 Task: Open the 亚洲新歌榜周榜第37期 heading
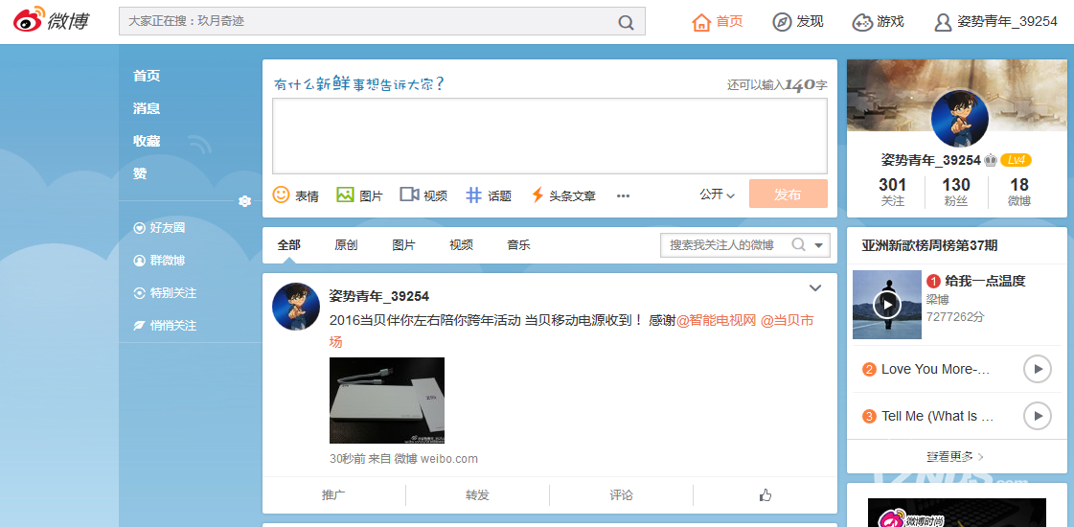929,245
